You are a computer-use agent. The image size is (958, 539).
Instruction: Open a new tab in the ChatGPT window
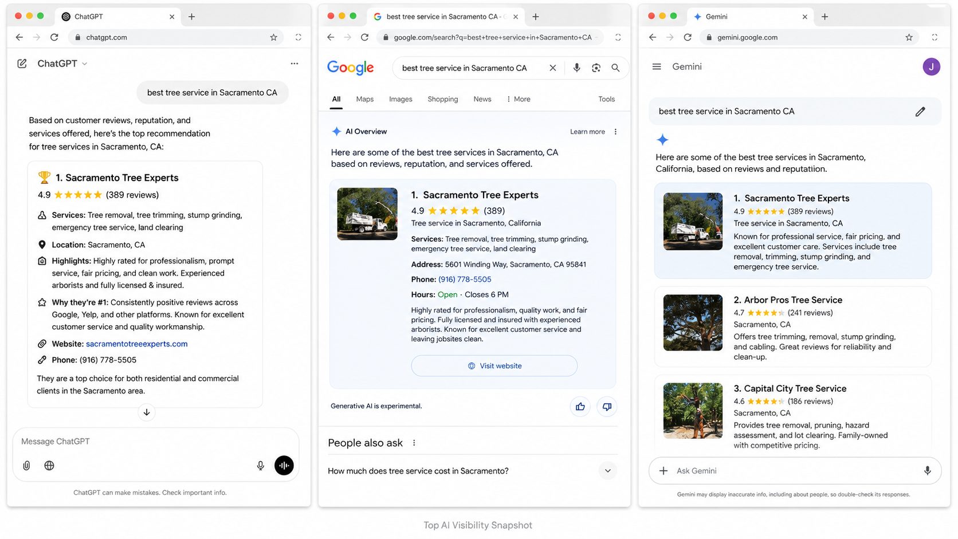tap(192, 17)
